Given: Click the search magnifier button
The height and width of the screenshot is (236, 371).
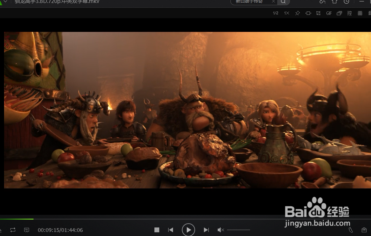Looking at the screenshot, I should 283,1.
